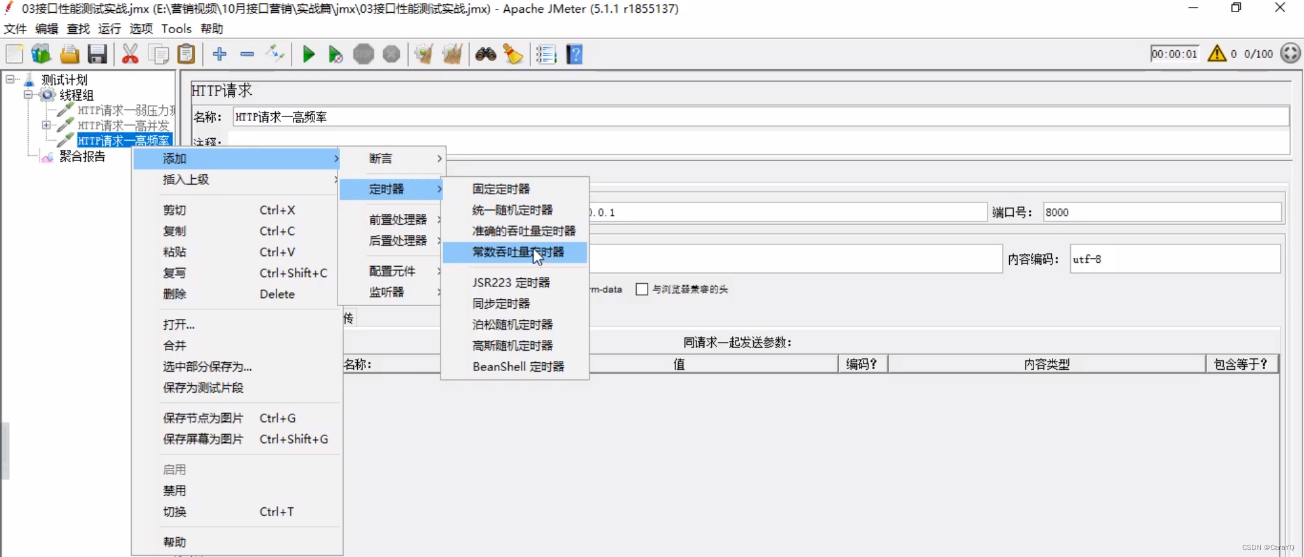Choose 常数吞吐量定时器 from timer list
The width and height of the screenshot is (1304, 557).
tap(514, 252)
